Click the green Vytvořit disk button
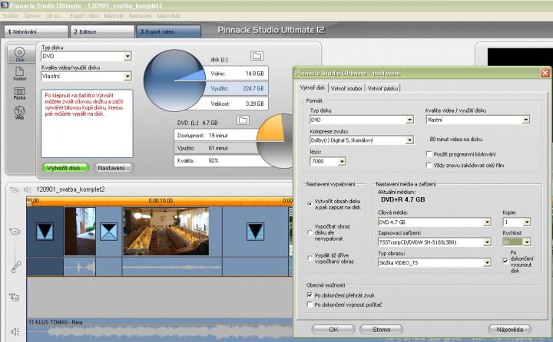The height and width of the screenshot is (342, 553). pyautogui.click(x=65, y=168)
